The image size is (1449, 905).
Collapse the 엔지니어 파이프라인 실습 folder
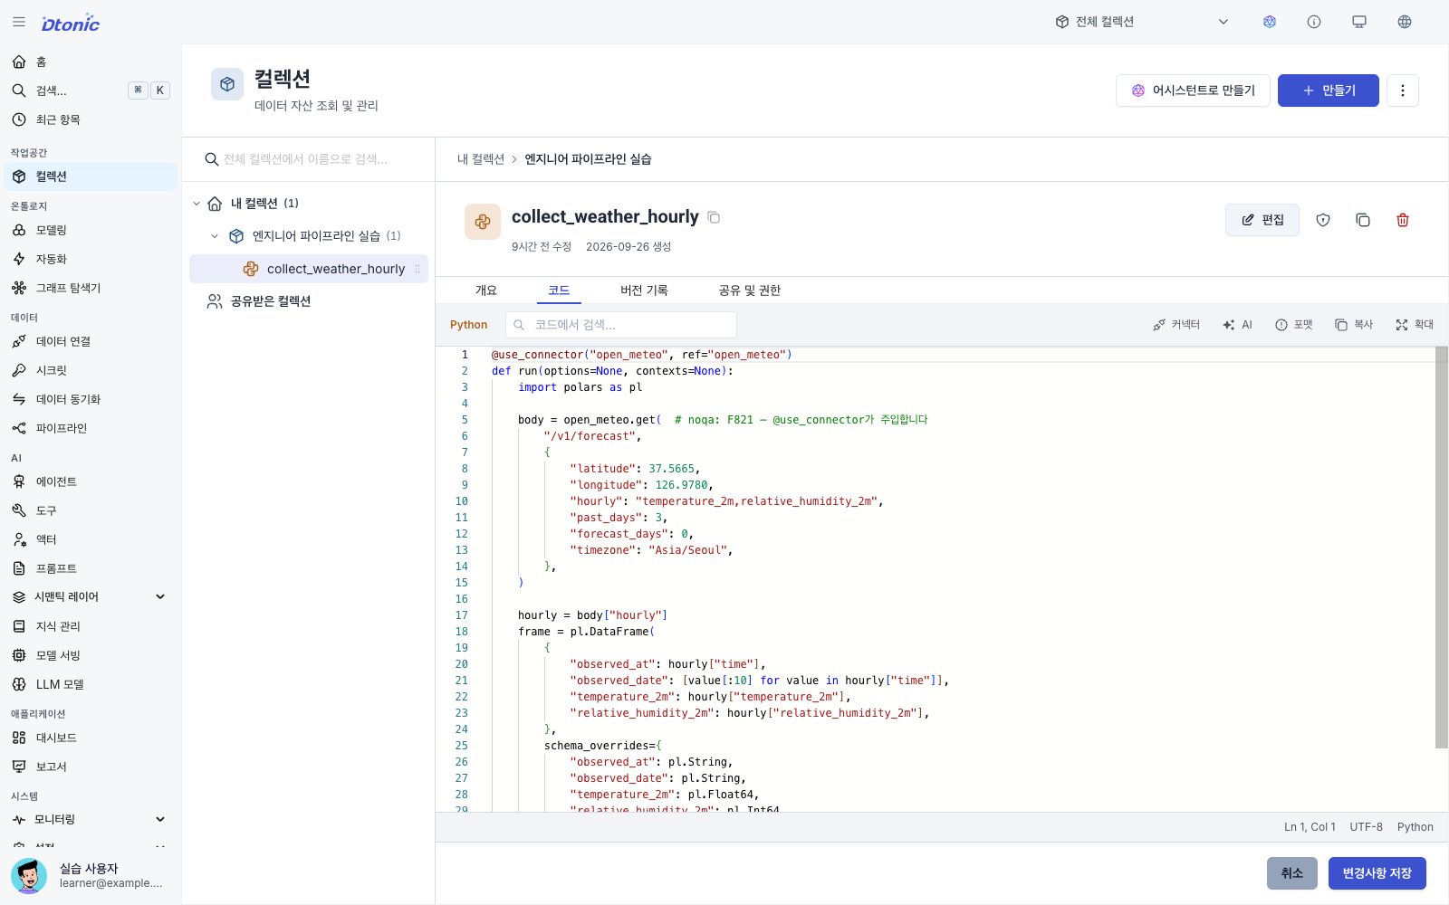pyautogui.click(x=215, y=236)
